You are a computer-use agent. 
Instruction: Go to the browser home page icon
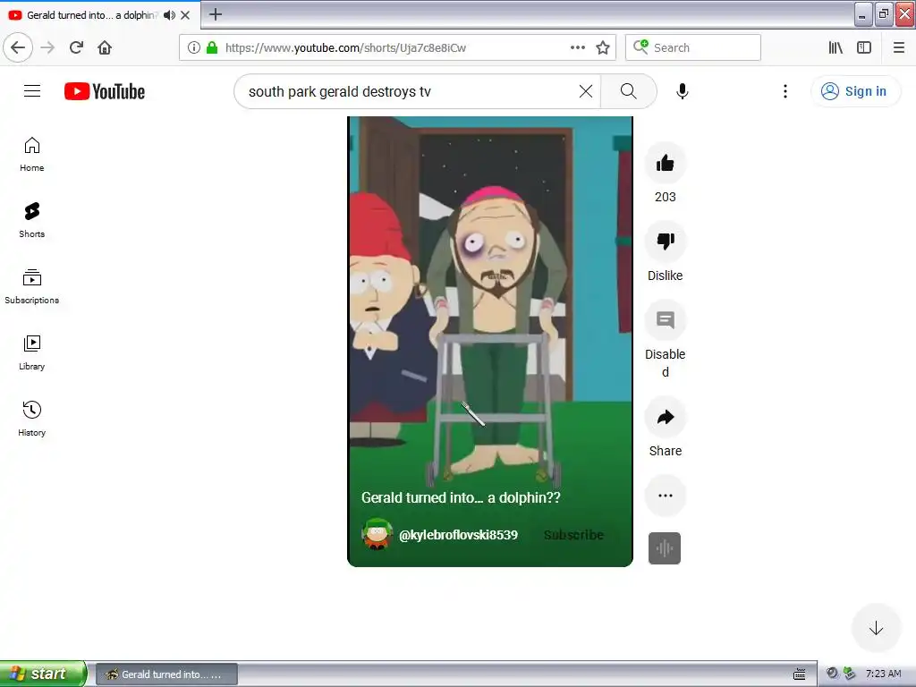click(x=105, y=47)
